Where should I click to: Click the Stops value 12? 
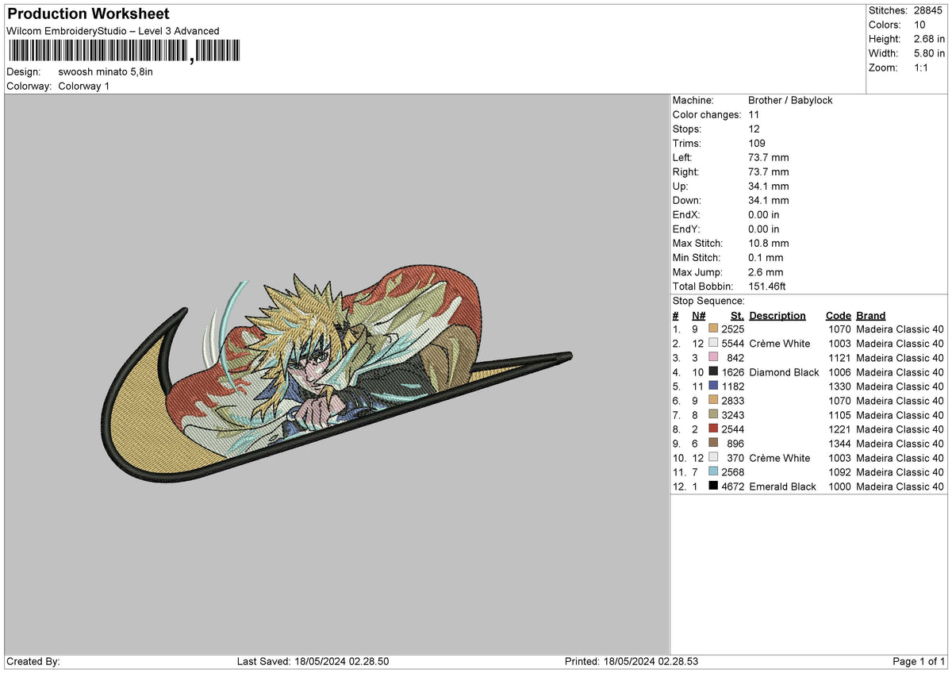coord(754,129)
